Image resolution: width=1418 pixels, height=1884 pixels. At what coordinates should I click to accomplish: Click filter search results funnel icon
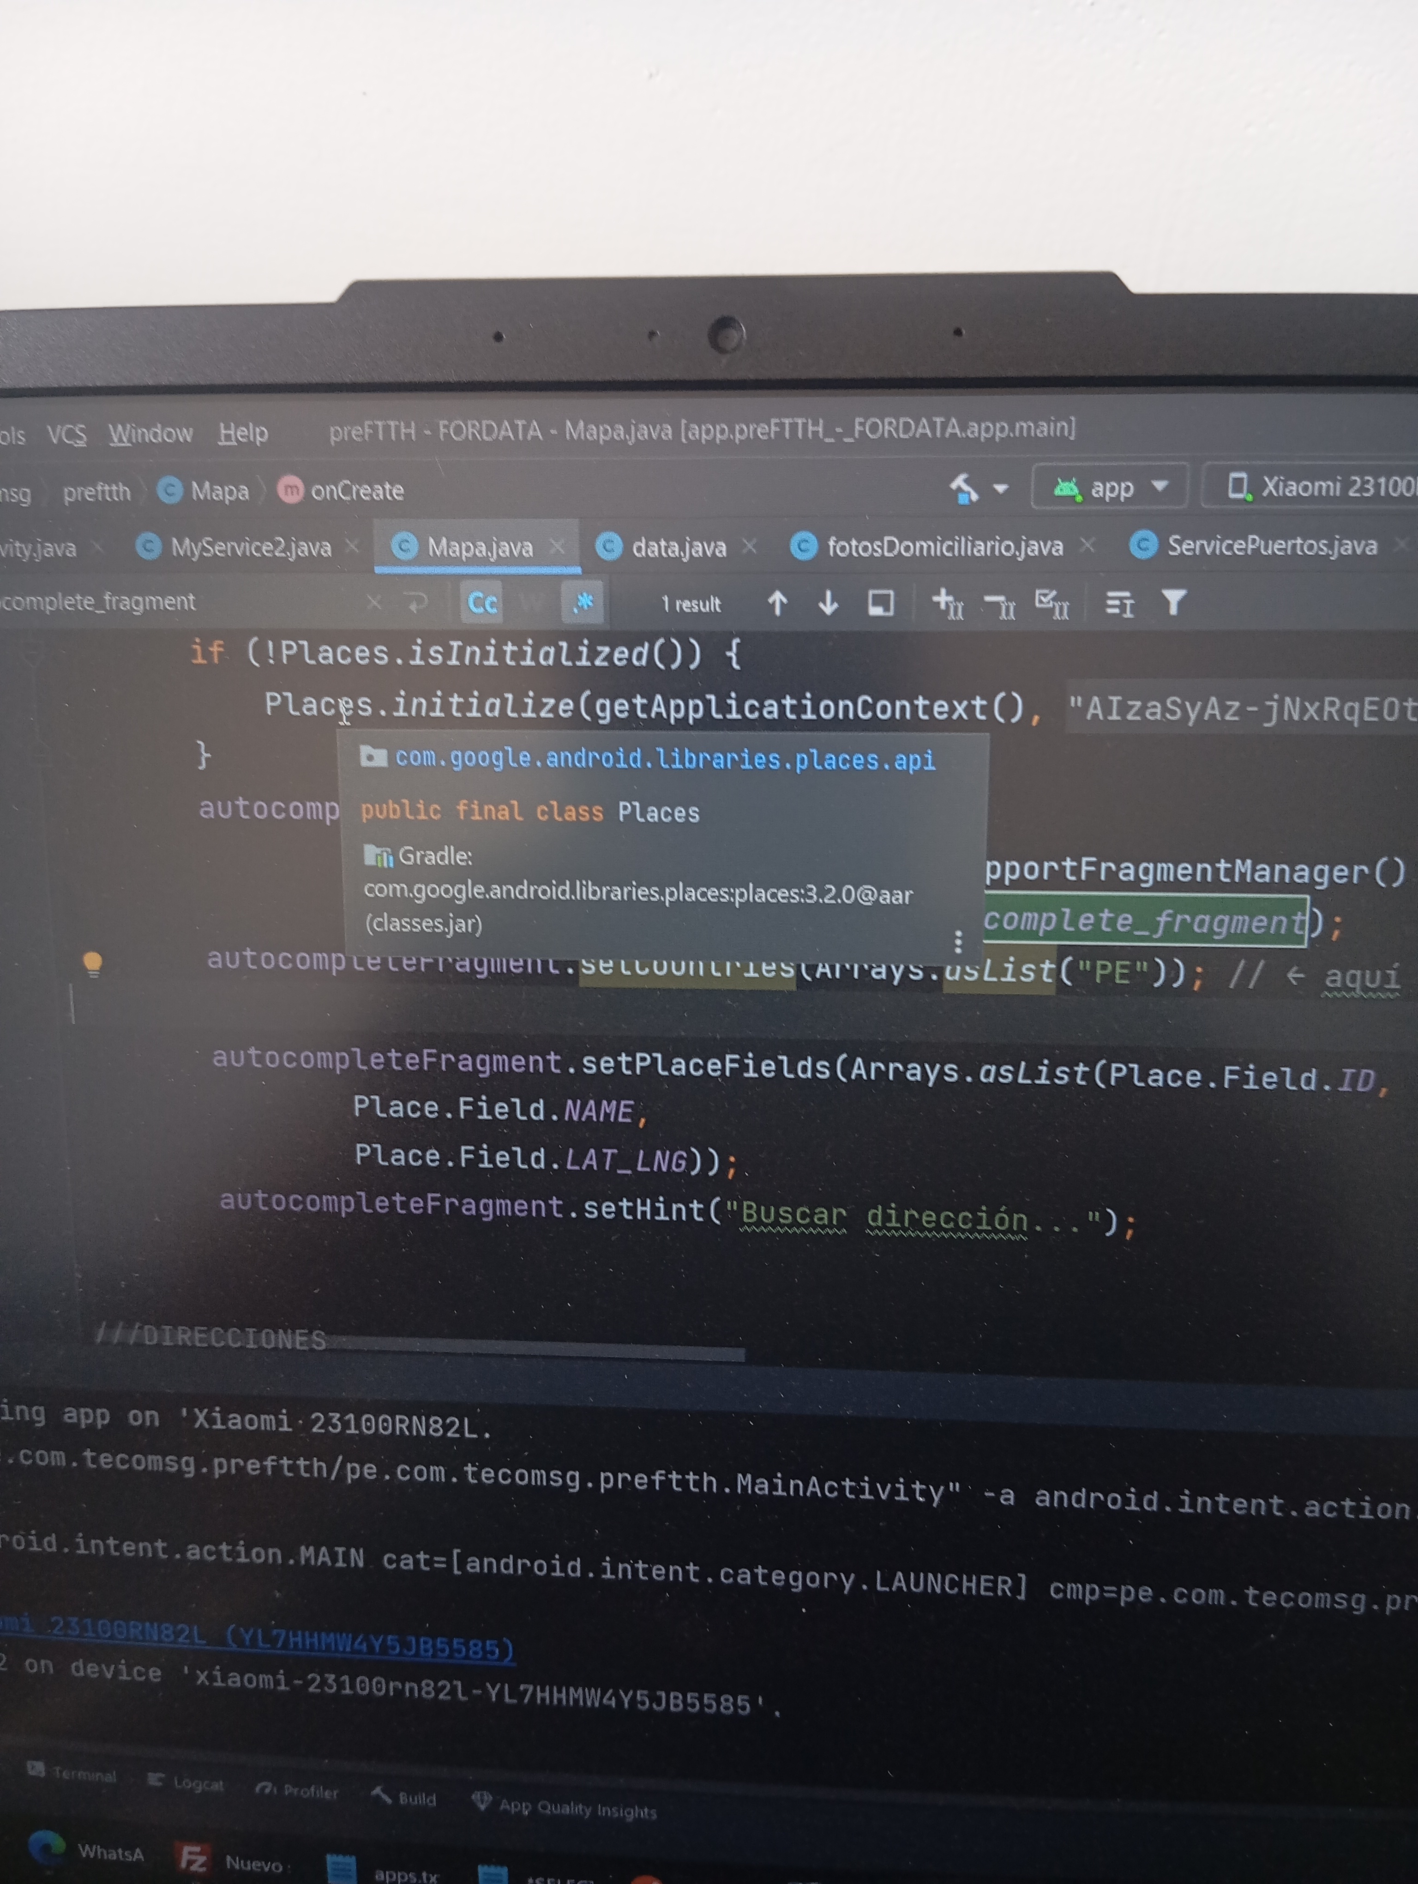1174,603
